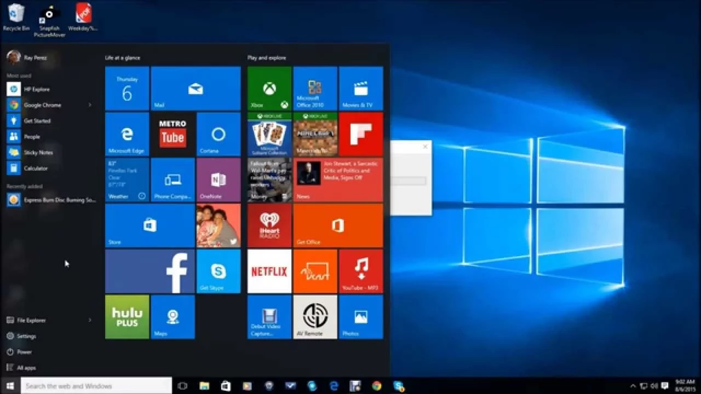Open the Maps tile

173,317
